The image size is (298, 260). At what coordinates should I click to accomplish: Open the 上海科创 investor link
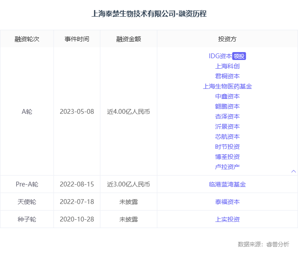point(227,66)
